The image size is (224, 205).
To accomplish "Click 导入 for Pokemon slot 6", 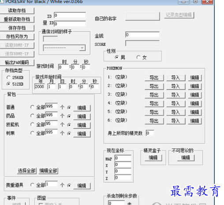I will click(176, 121).
